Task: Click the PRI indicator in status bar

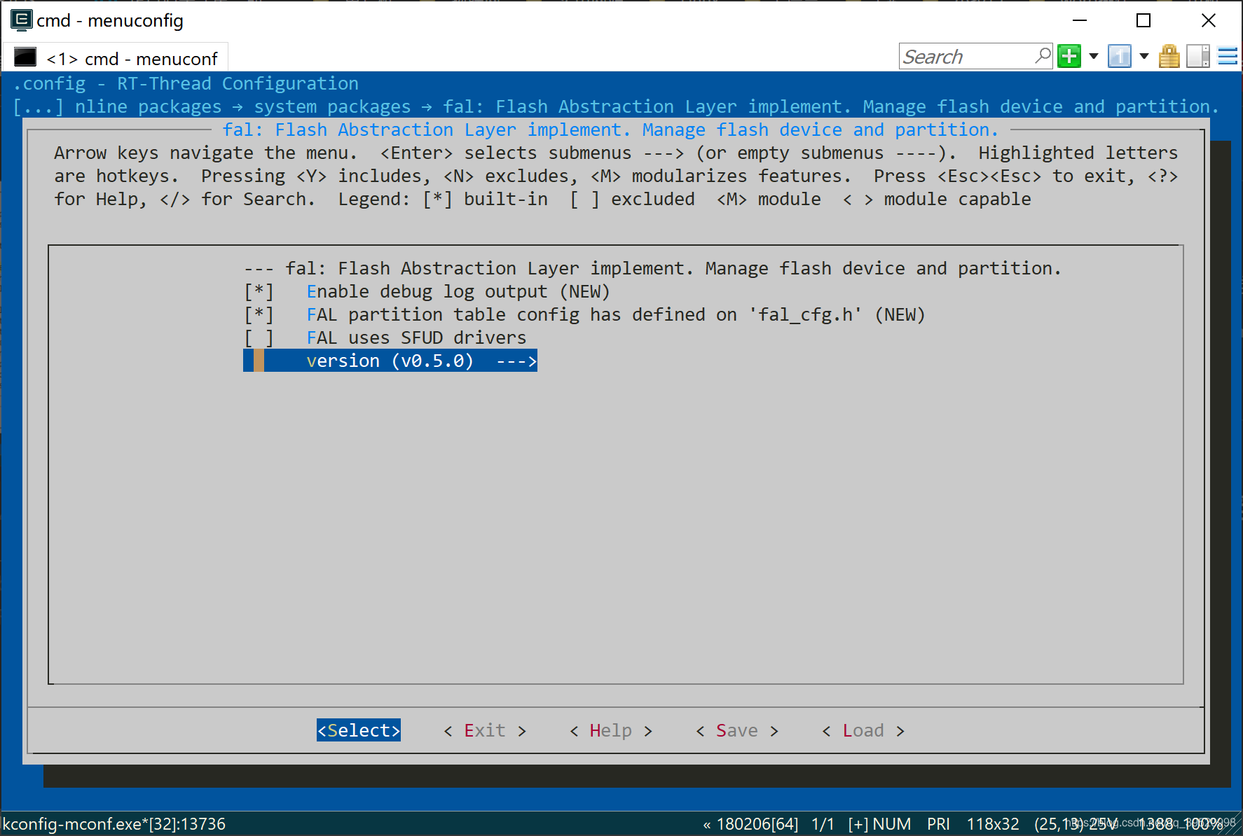Action: pos(938,824)
